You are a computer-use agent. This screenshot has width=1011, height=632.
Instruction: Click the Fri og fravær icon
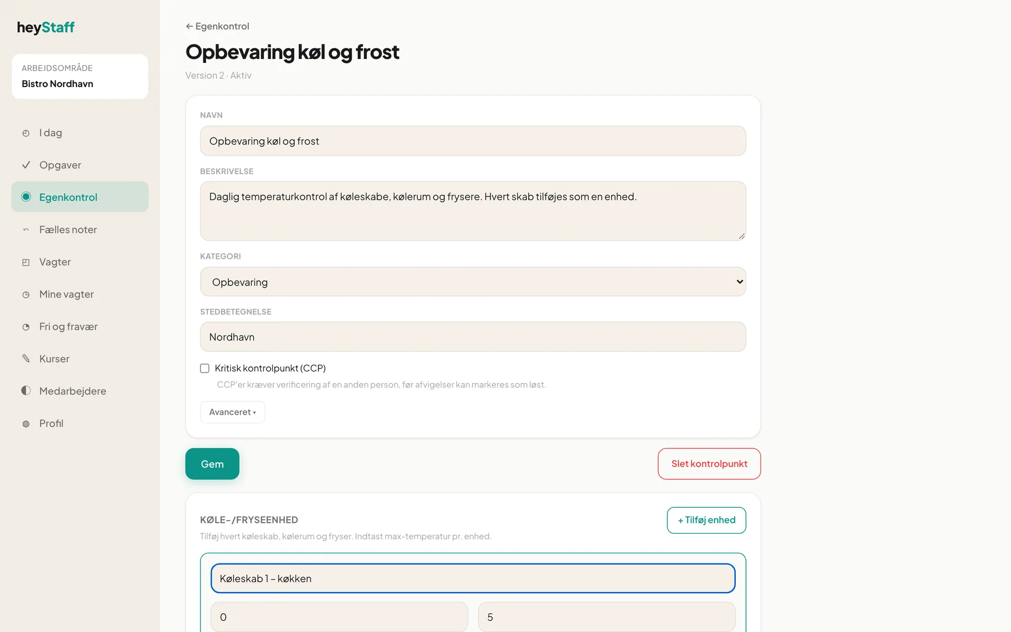tap(26, 327)
